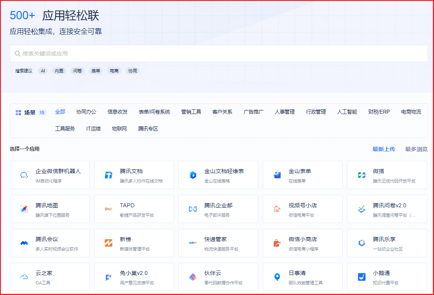Viewport: 434px width, 295px height.
Task: Click the 多人实时视频会议软件 description text
Action: (57, 249)
